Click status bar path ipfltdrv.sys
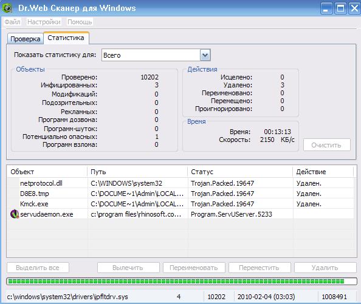This screenshot has height=304, width=361. pos(67,297)
